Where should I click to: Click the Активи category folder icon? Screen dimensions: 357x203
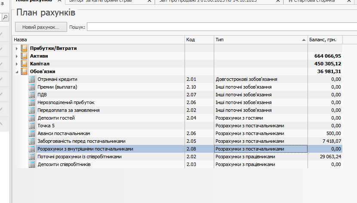click(x=24, y=56)
